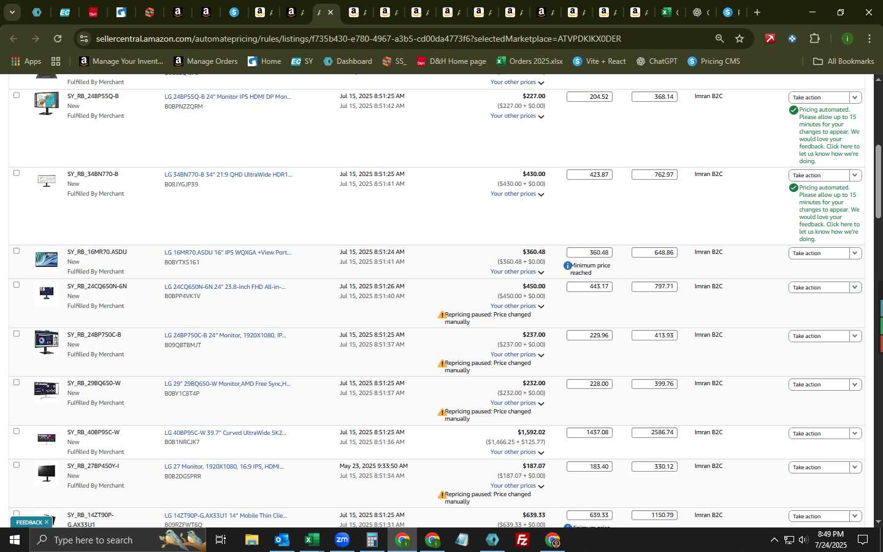
Task: Open Excel from the taskbar
Action: tap(312, 540)
